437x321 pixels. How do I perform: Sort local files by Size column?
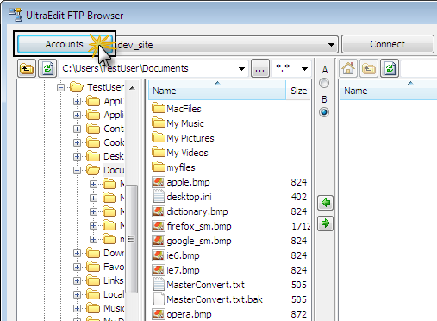pyautogui.click(x=298, y=91)
